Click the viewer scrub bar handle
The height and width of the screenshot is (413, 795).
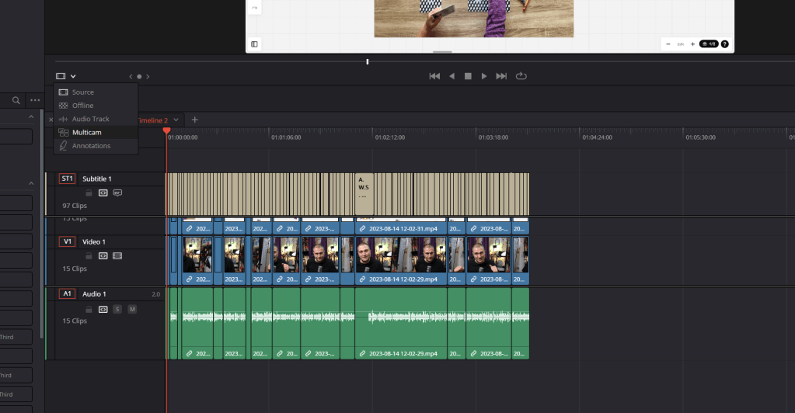click(x=368, y=62)
